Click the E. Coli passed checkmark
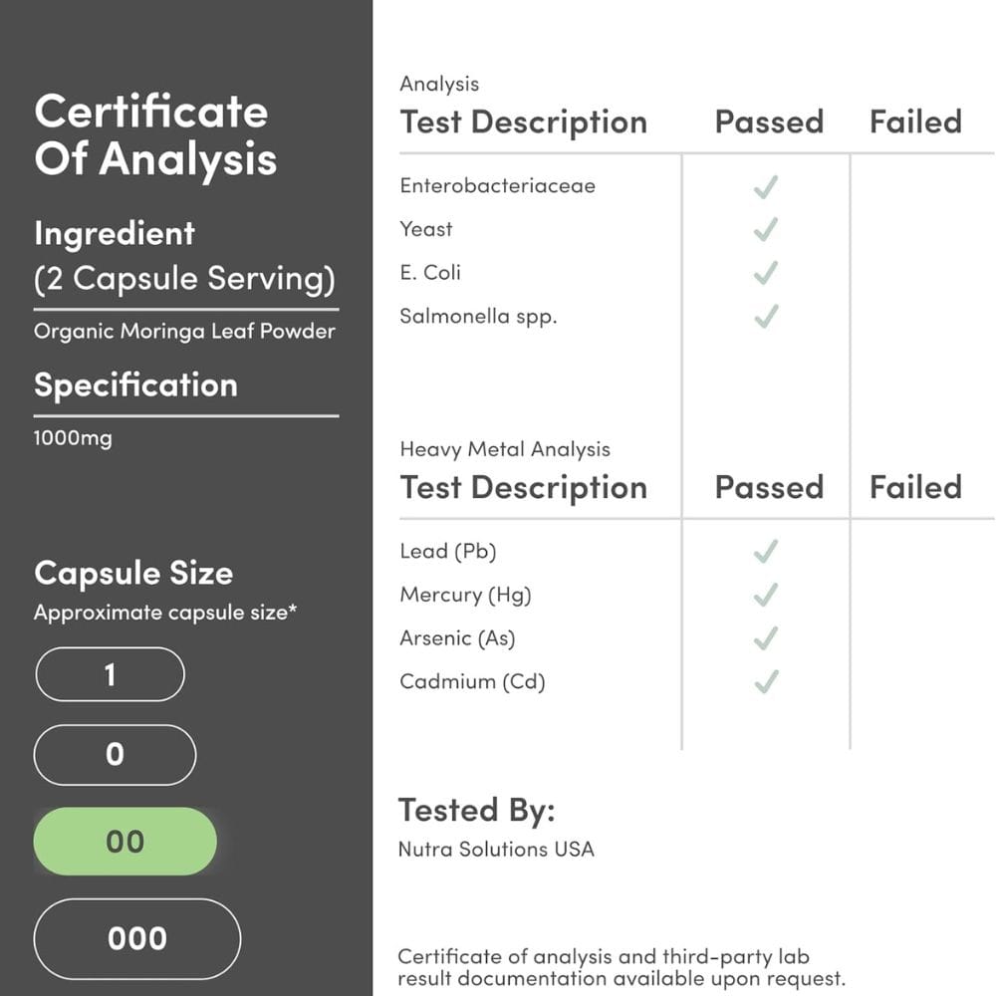This screenshot has height=996, width=996. coord(765,273)
